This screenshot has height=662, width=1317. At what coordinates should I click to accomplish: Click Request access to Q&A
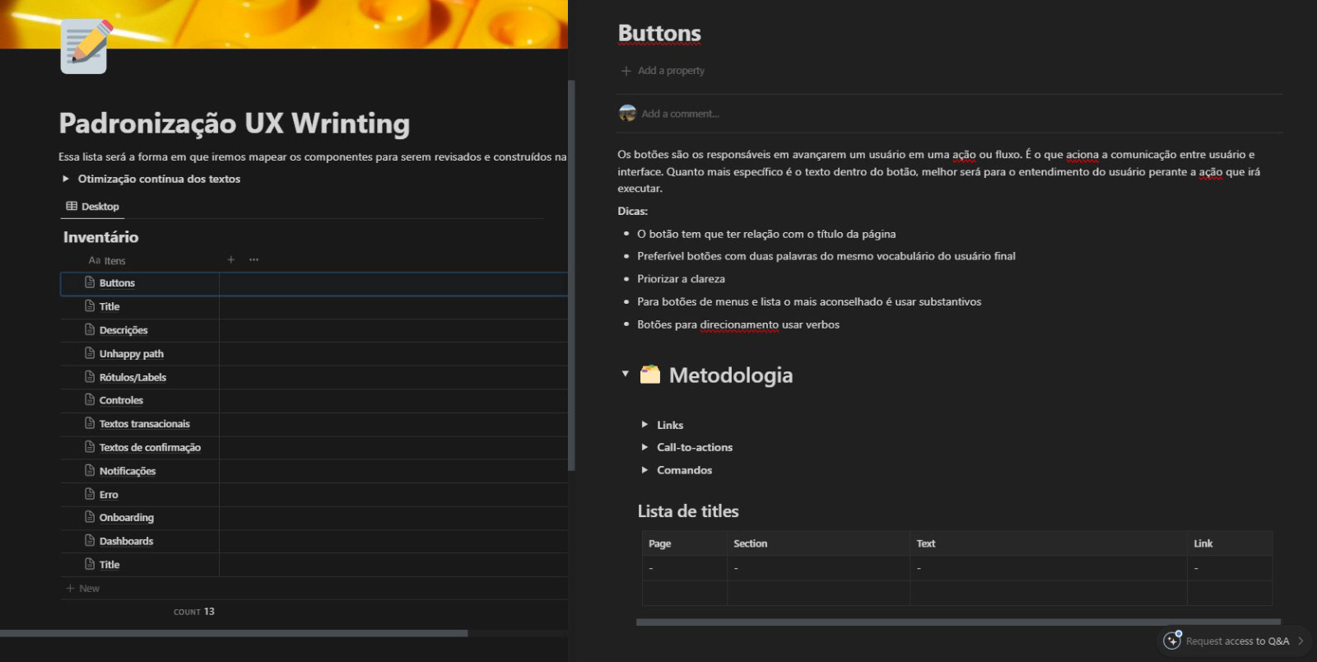click(x=1237, y=641)
